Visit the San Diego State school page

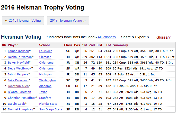tap(51, 109)
